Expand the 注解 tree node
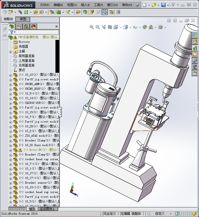Viewport: 199px width, 217px height. tap(10, 52)
